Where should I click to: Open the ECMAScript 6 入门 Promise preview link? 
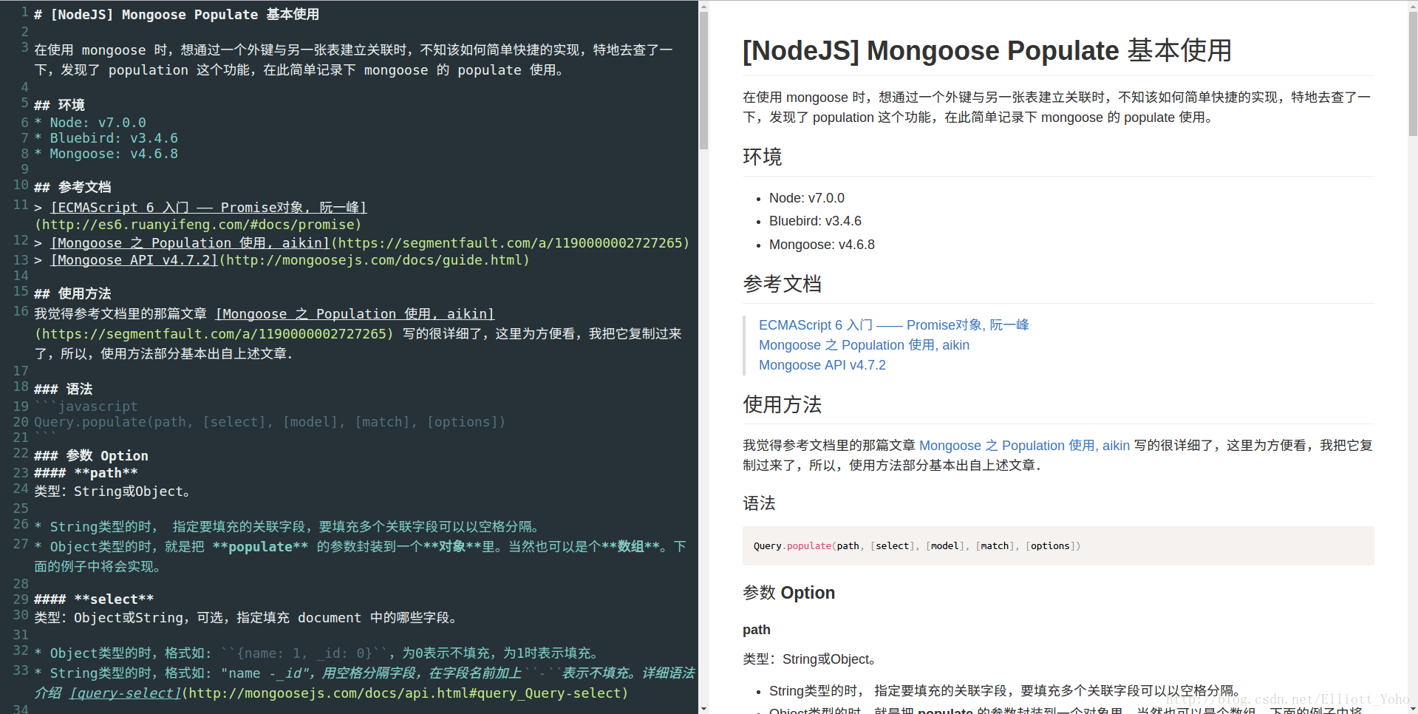[x=893, y=325]
